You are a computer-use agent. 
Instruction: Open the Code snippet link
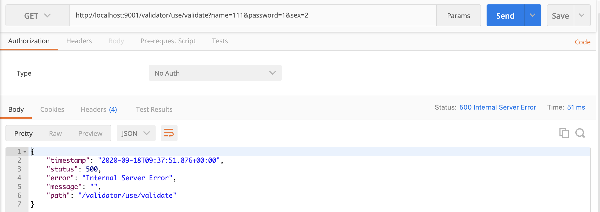click(x=582, y=42)
